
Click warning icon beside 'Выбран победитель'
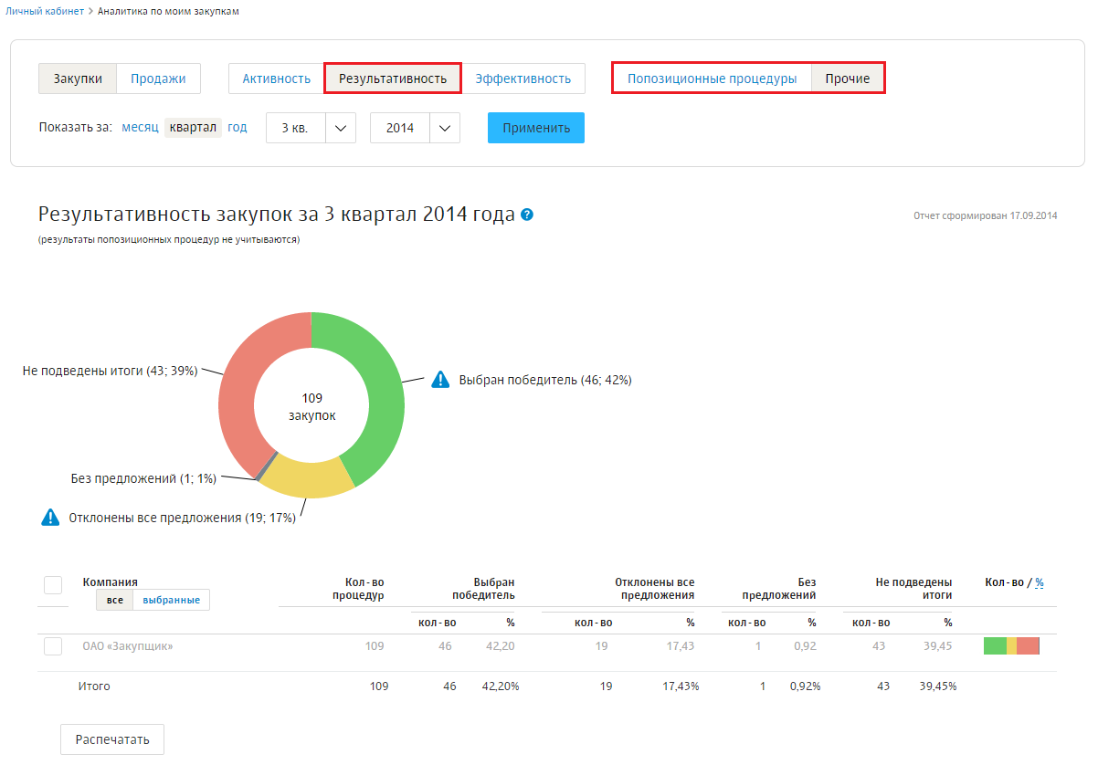(x=440, y=380)
